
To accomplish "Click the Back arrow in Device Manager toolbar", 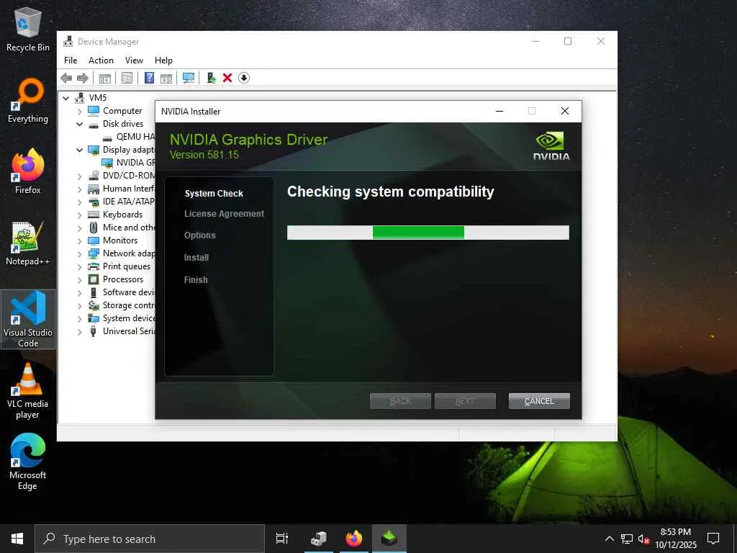I will tap(66, 78).
